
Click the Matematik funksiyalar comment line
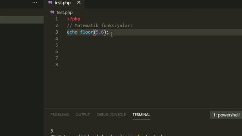pos(100,25)
